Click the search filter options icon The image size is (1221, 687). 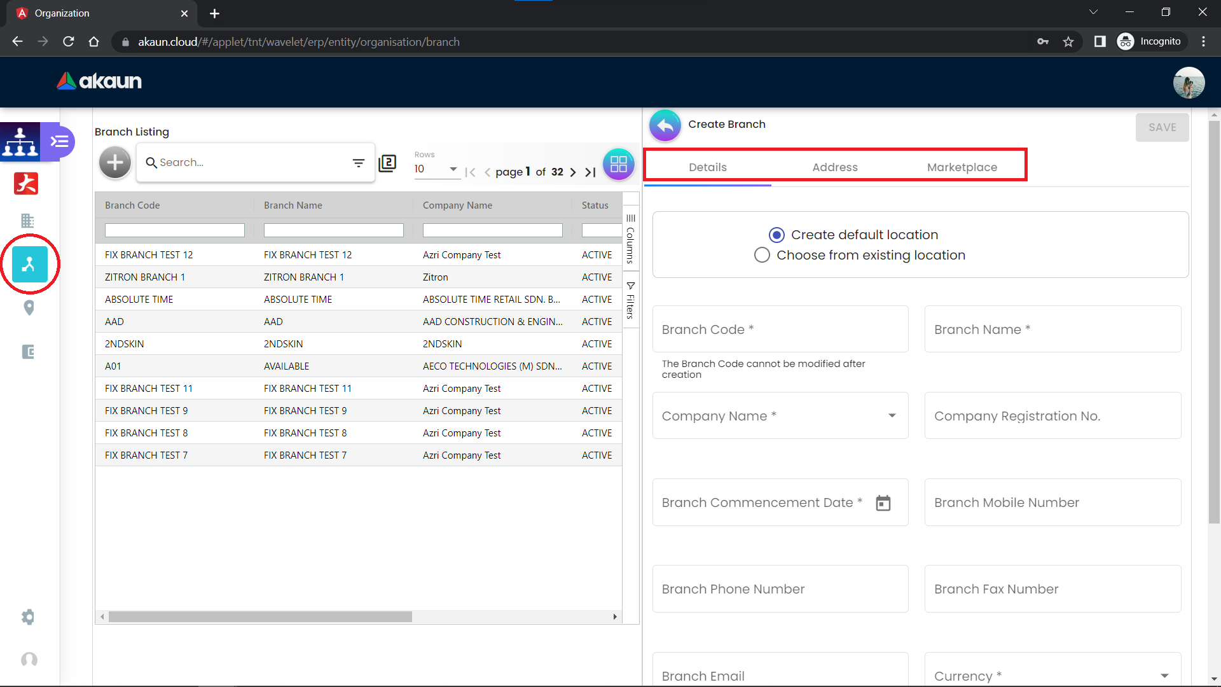(x=359, y=163)
